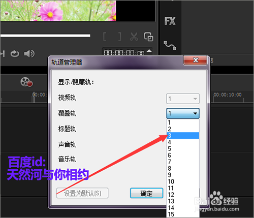Choose 11 in the overlay track list
The width and height of the screenshot is (254, 218).
click(183, 188)
